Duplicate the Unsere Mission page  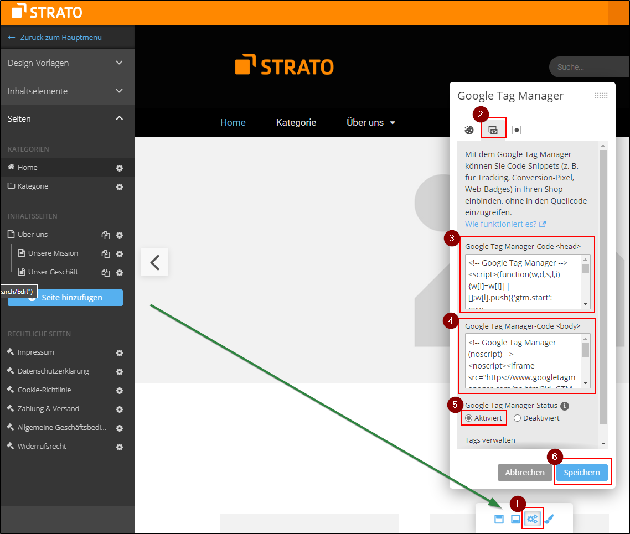(x=105, y=254)
